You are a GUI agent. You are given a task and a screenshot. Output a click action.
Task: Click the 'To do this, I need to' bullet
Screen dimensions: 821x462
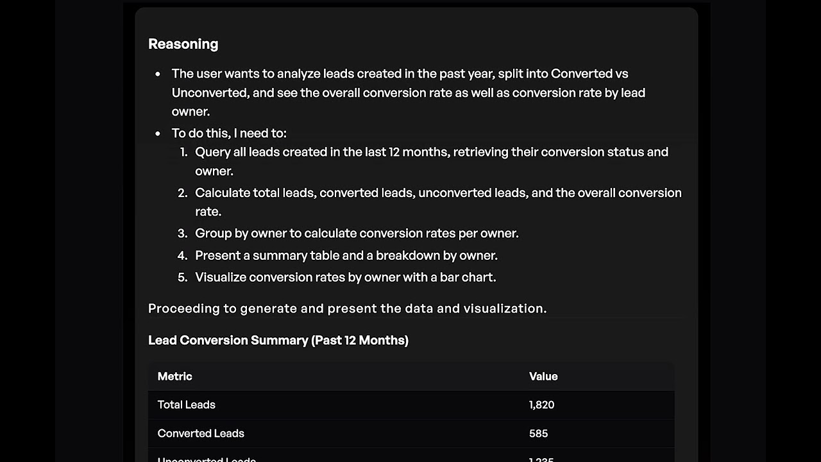[229, 133]
